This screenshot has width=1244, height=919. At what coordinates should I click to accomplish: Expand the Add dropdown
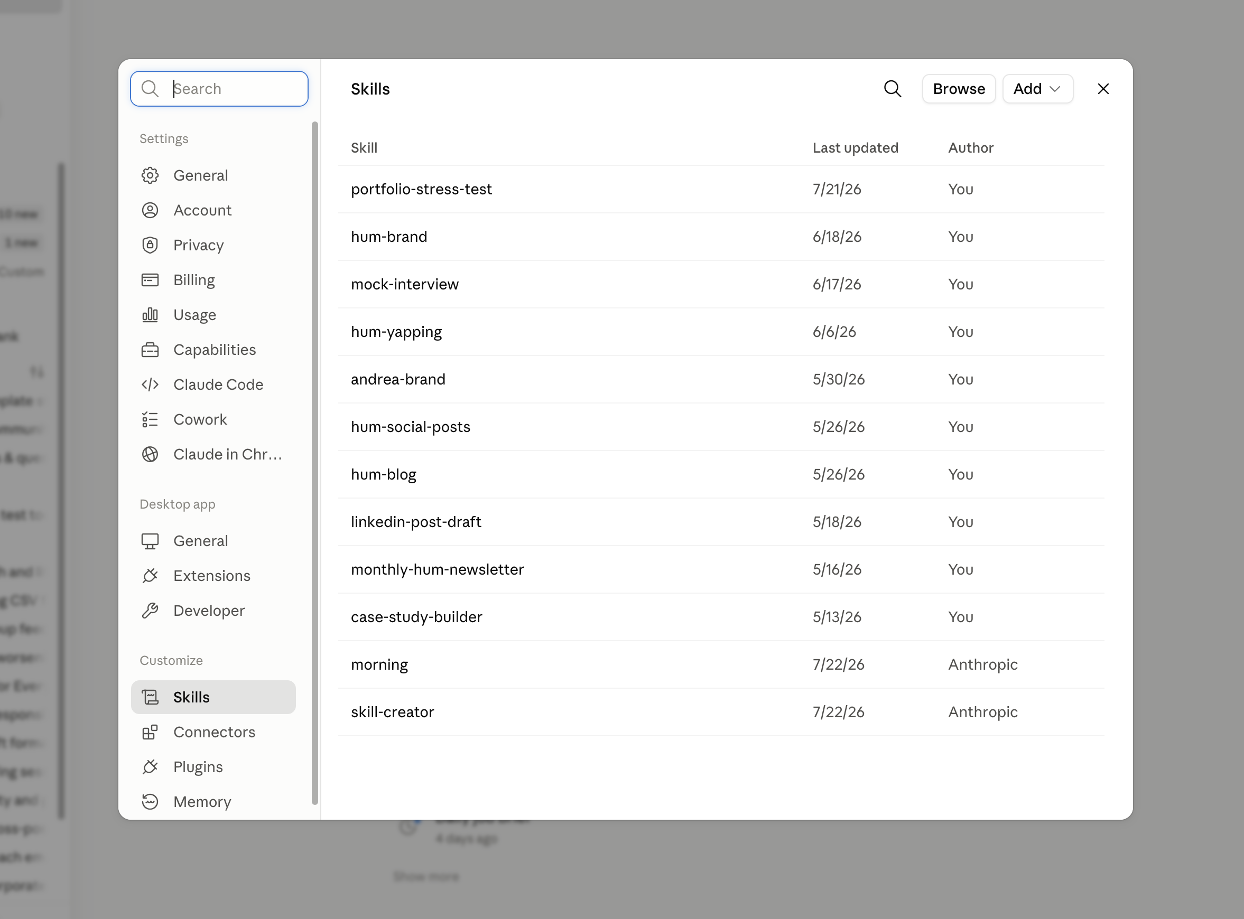tap(1037, 88)
